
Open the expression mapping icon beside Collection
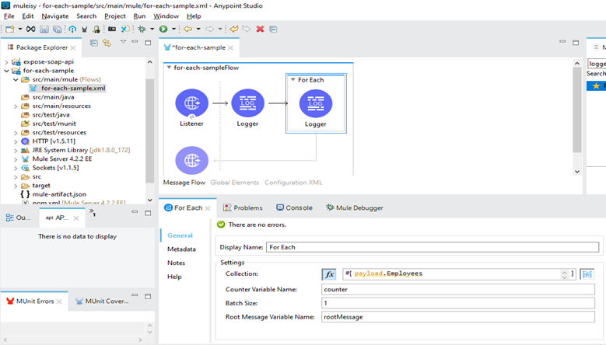tap(587, 274)
